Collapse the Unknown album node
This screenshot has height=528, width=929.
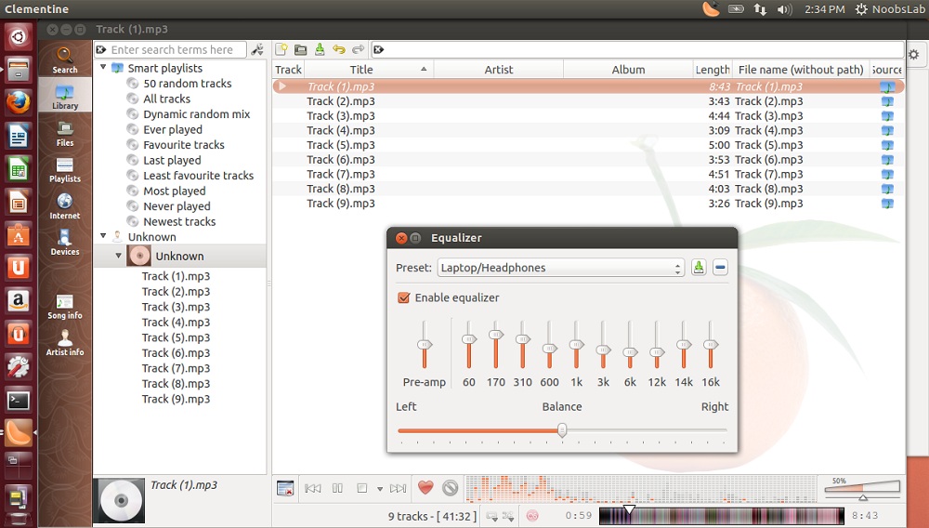click(x=119, y=256)
